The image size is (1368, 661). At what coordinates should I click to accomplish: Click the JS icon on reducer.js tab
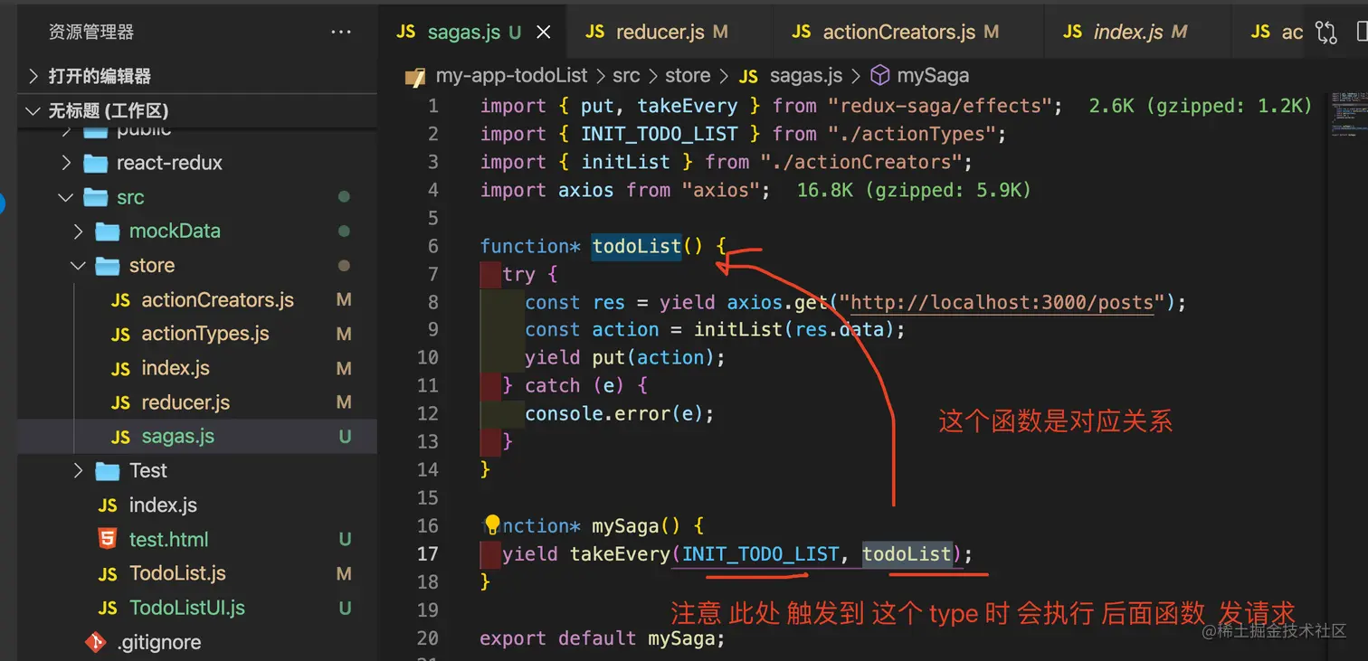coord(594,32)
